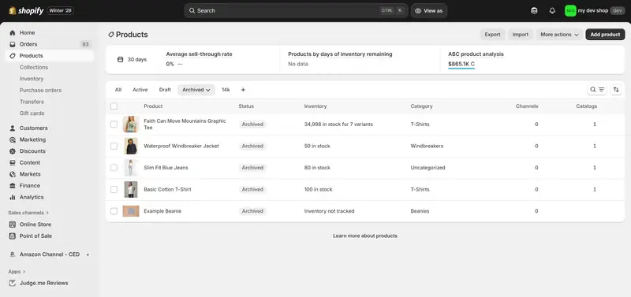Click the Add product button

point(605,35)
